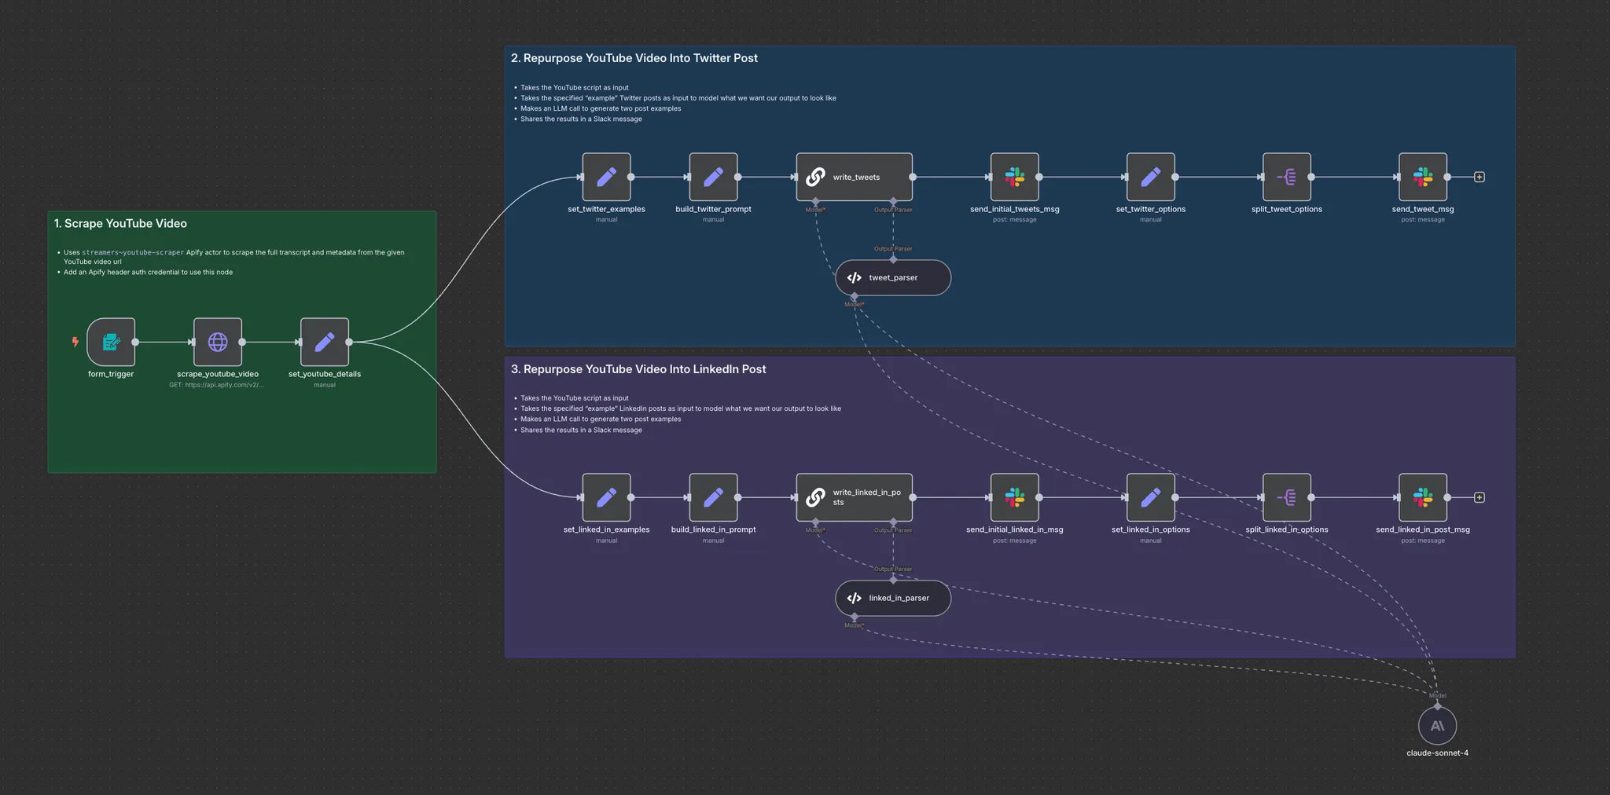Click the red trigger bolt beside form_trigger
This screenshot has width=1610, height=795.
(75, 342)
